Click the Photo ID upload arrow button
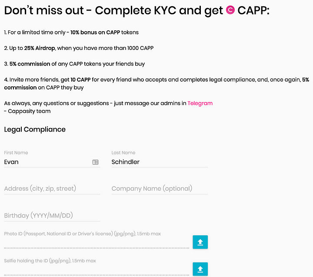313x277 pixels. click(200, 242)
